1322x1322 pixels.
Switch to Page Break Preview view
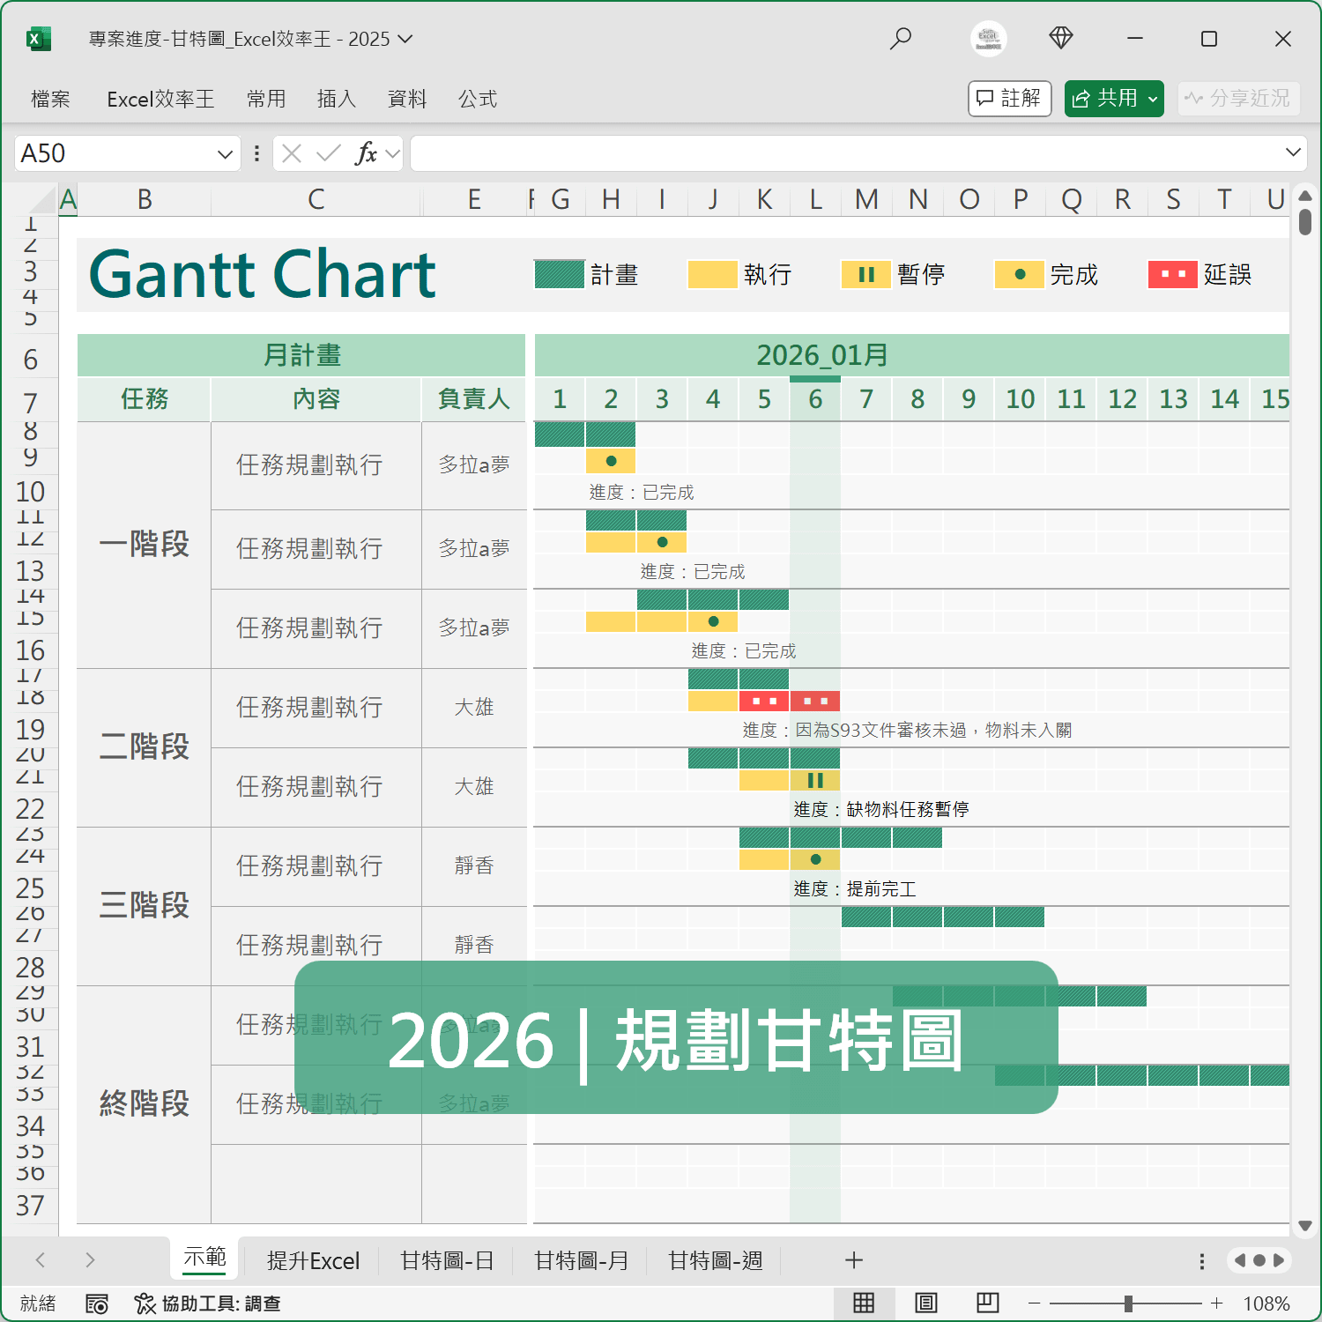987,1303
